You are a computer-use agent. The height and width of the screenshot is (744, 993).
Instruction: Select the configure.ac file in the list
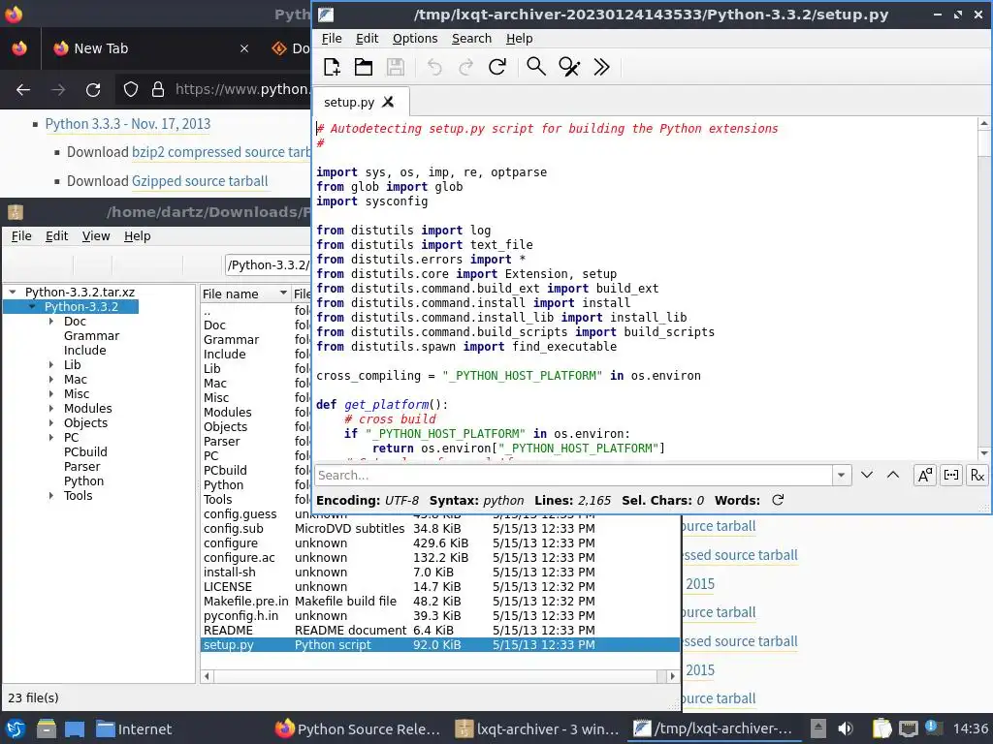pyautogui.click(x=440, y=558)
